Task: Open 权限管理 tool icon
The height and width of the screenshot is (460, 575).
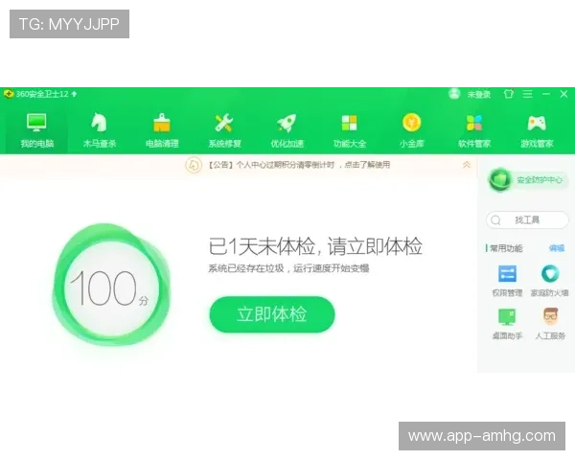Action: click(507, 274)
